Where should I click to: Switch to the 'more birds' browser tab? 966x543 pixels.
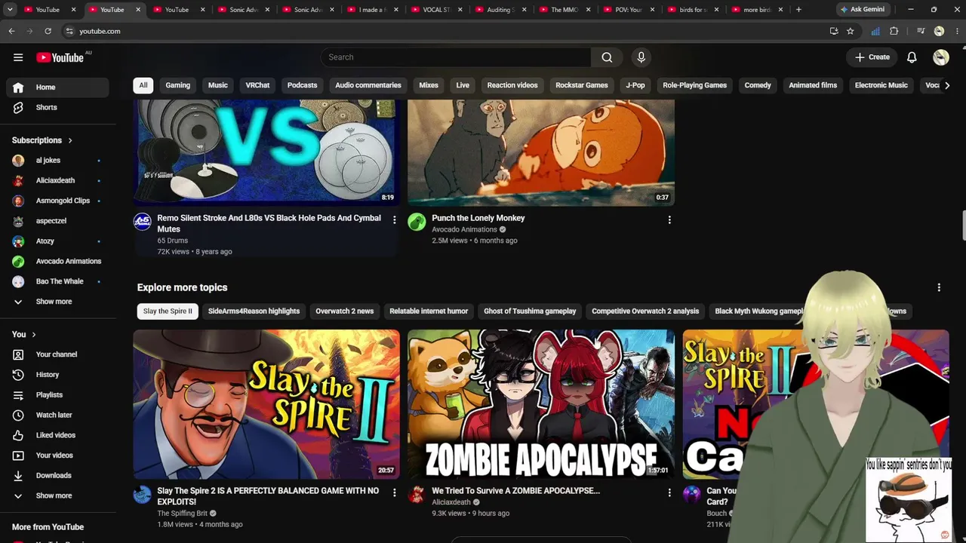(x=755, y=10)
